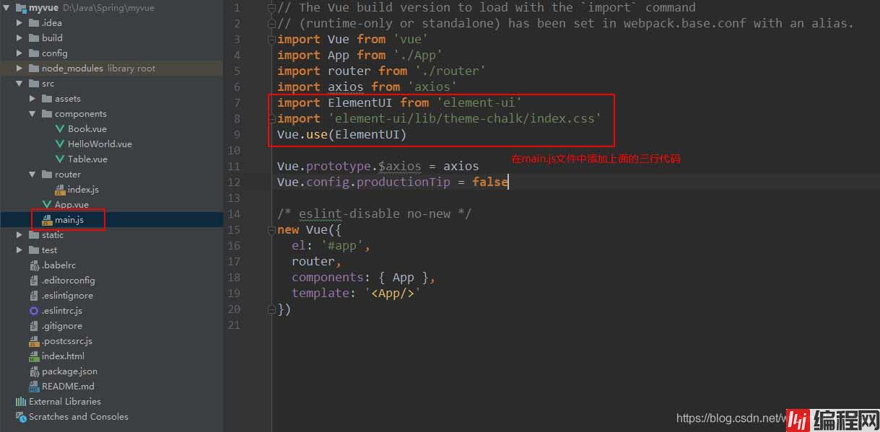This screenshot has height=432, width=880.
Task: Click line number 13 in the gutter
Action: pos(234,198)
